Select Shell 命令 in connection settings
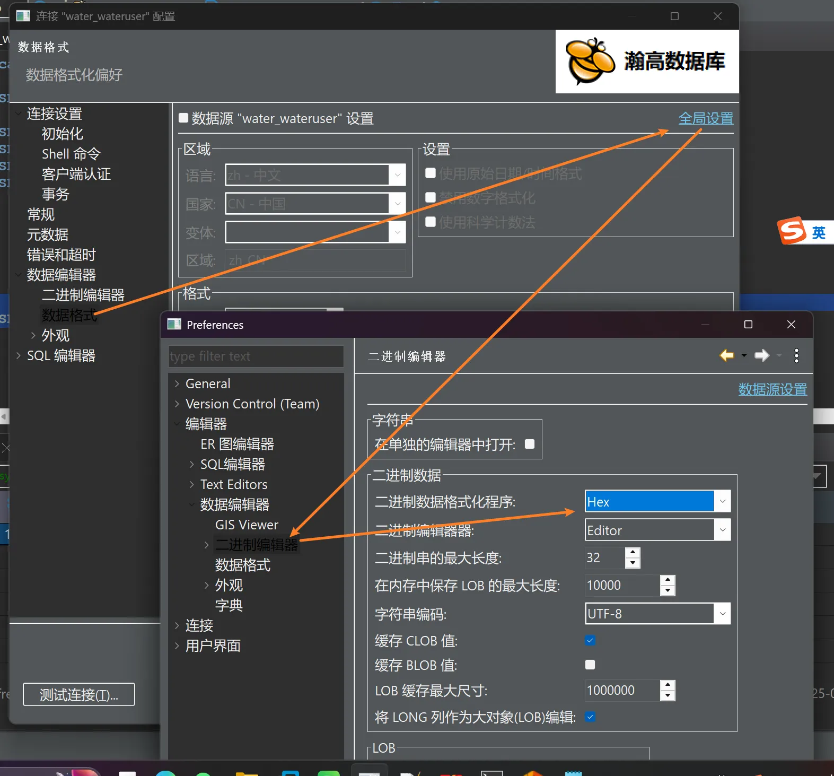Image resolution: width=834 pixels, height=776 pixels. [71, 154]
